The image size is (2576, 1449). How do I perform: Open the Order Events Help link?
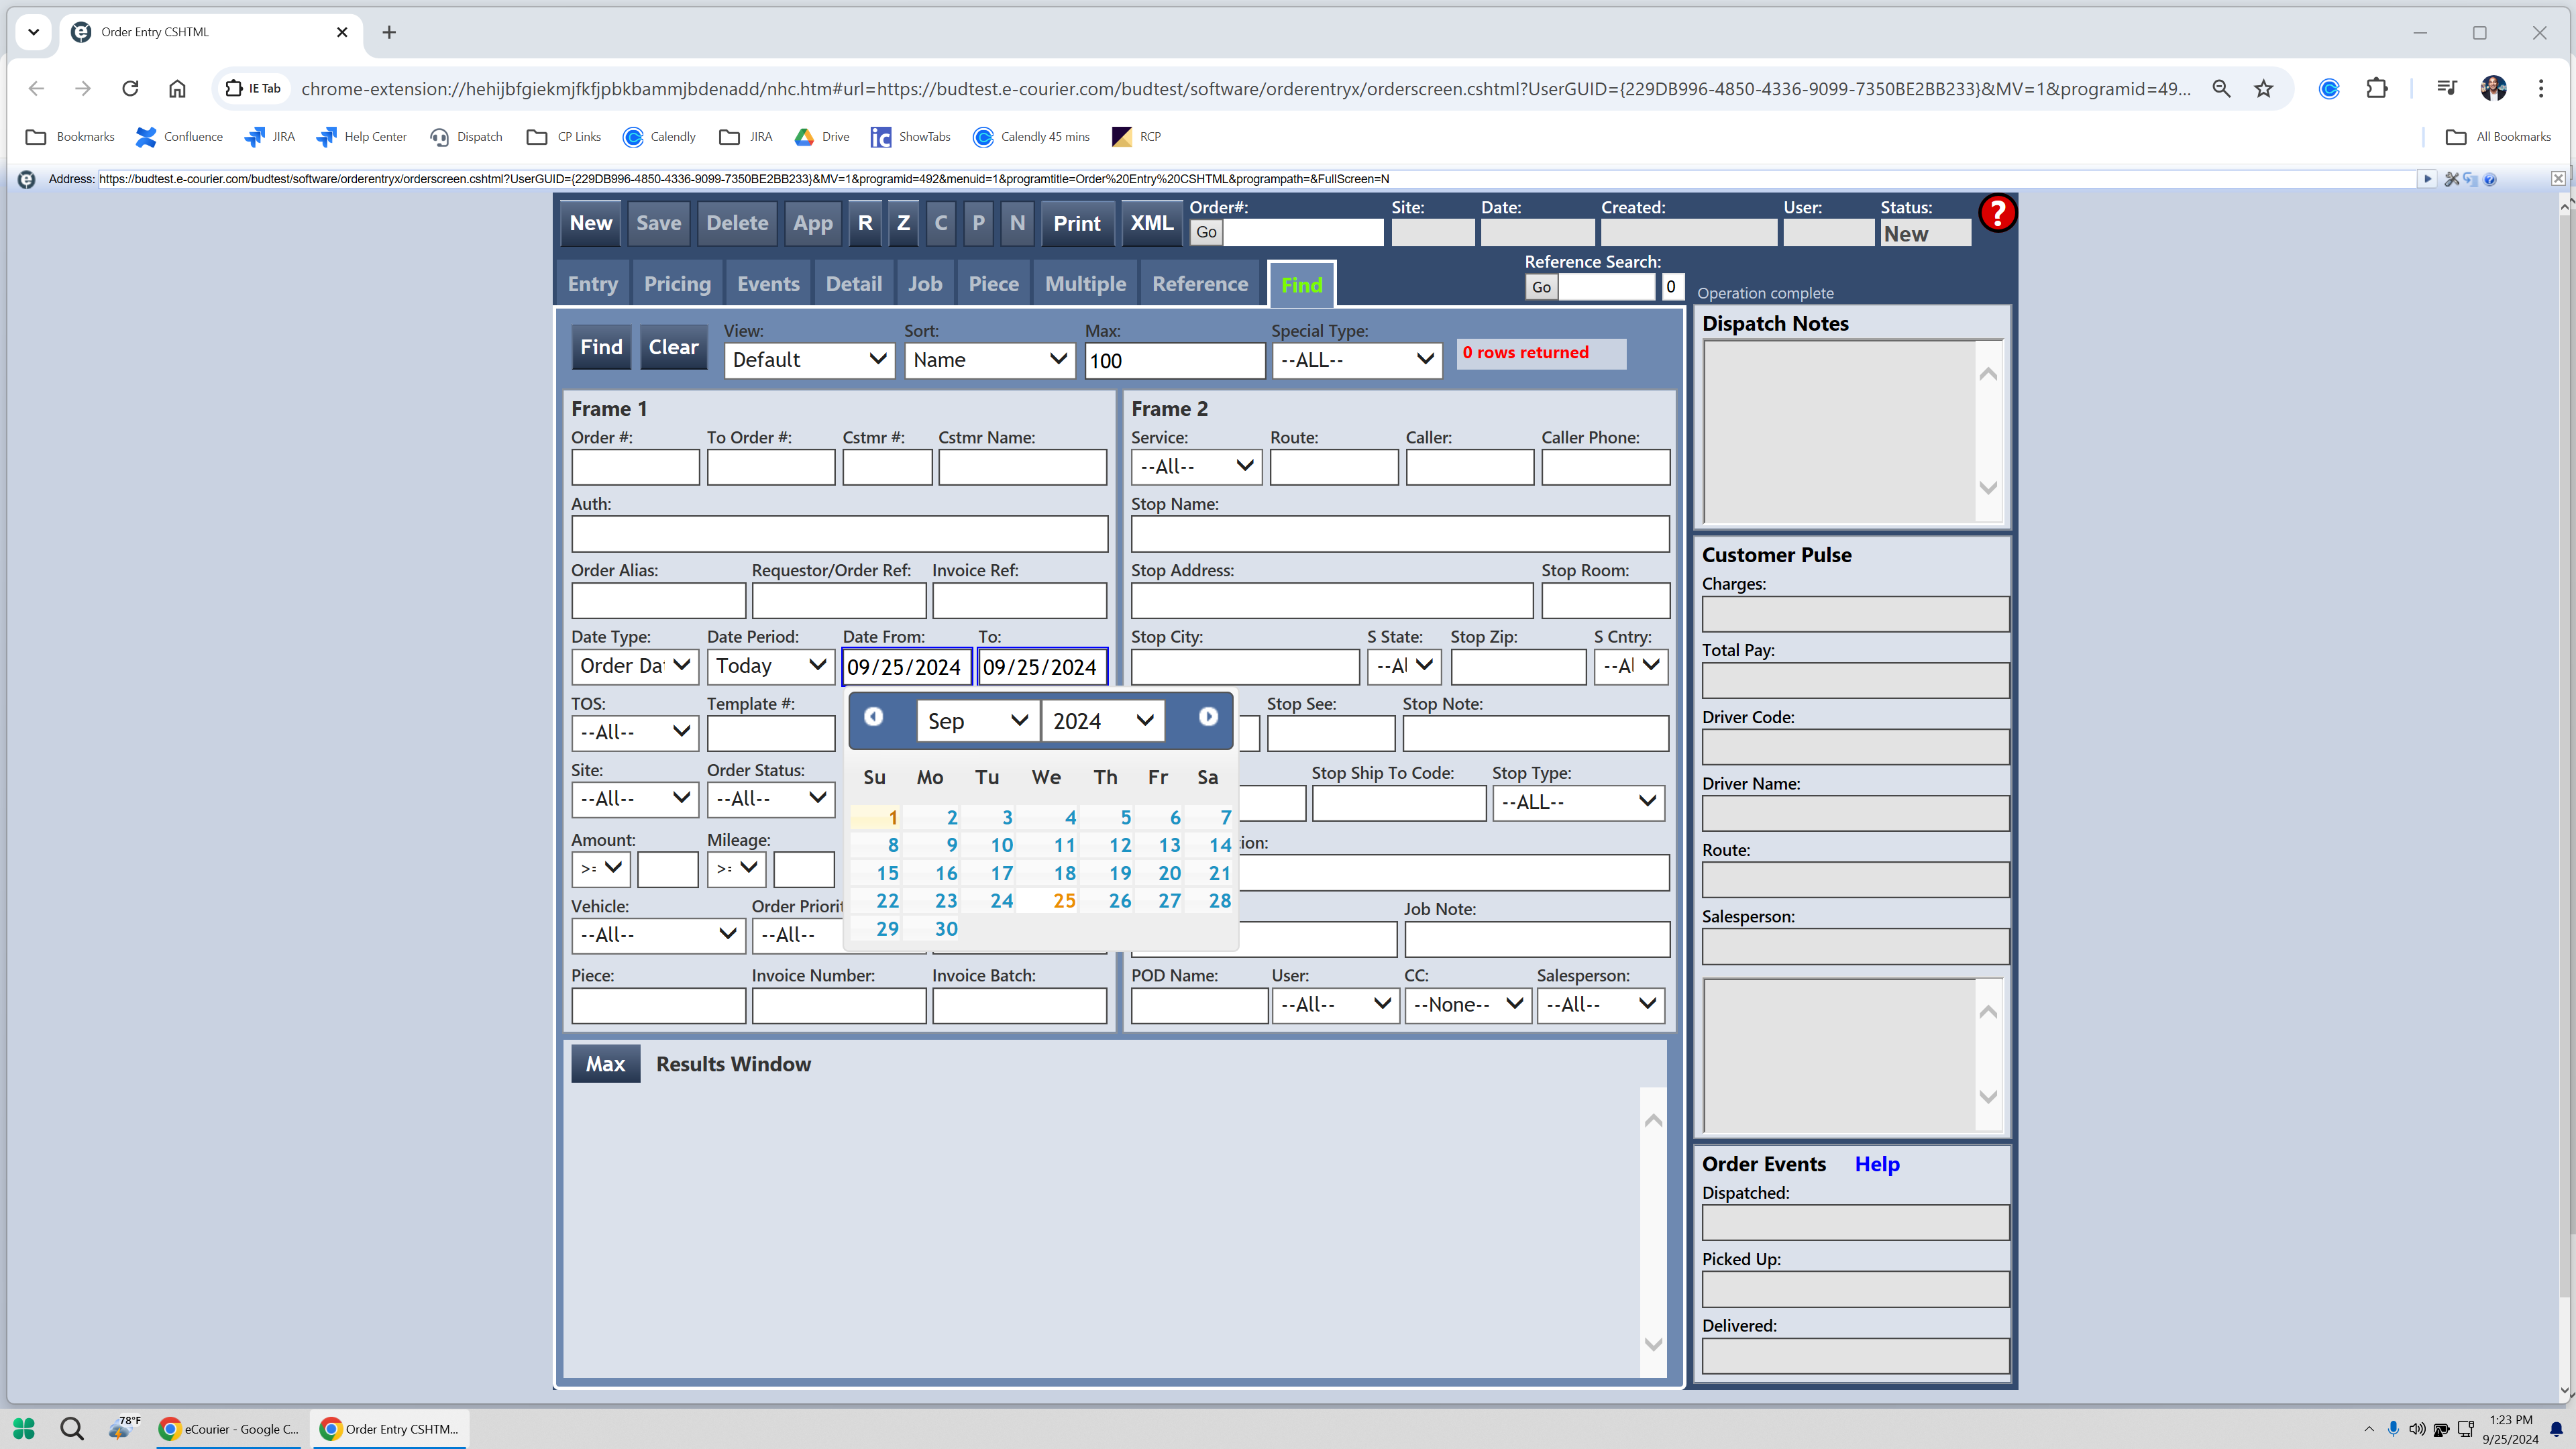pos(1877,1164)
